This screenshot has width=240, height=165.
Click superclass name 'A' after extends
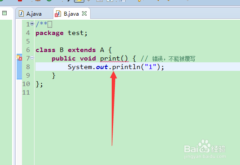click(x=102, y=50)
